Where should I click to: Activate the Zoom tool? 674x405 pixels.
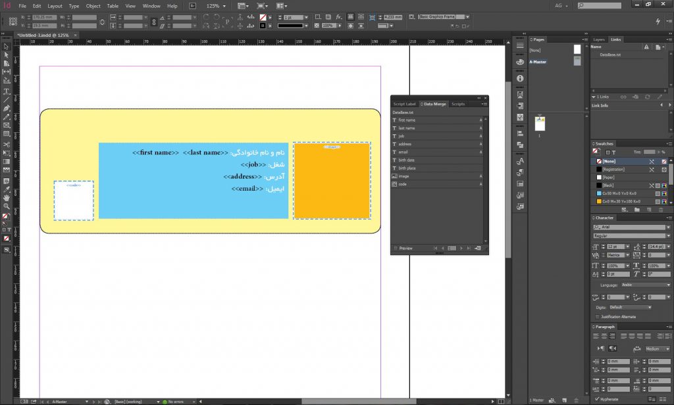[x=7, y=205]
